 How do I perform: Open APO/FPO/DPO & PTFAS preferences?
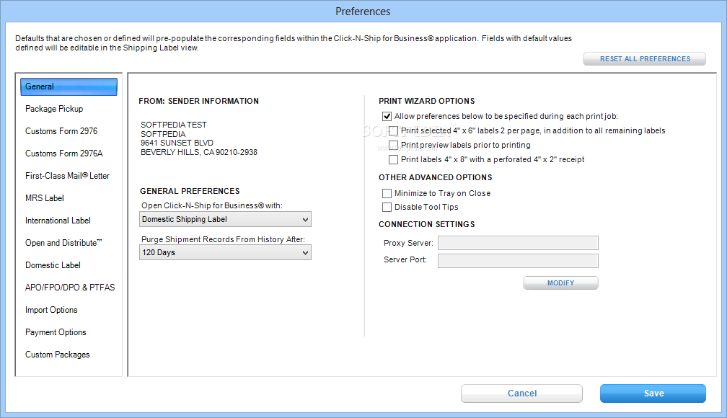pyautogui.click(x=70, y=288)
